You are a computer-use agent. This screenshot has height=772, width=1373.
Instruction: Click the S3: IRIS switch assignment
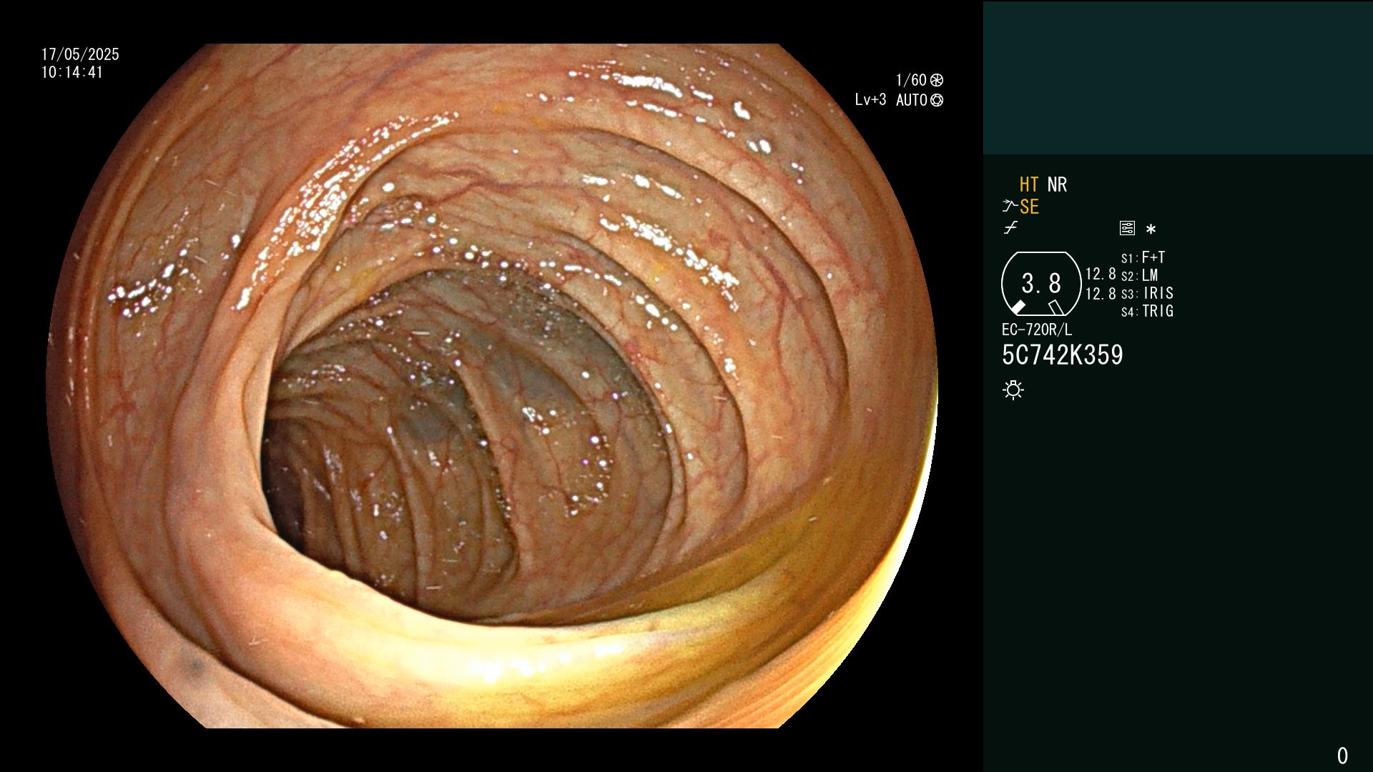click(x=1147, y=293)
